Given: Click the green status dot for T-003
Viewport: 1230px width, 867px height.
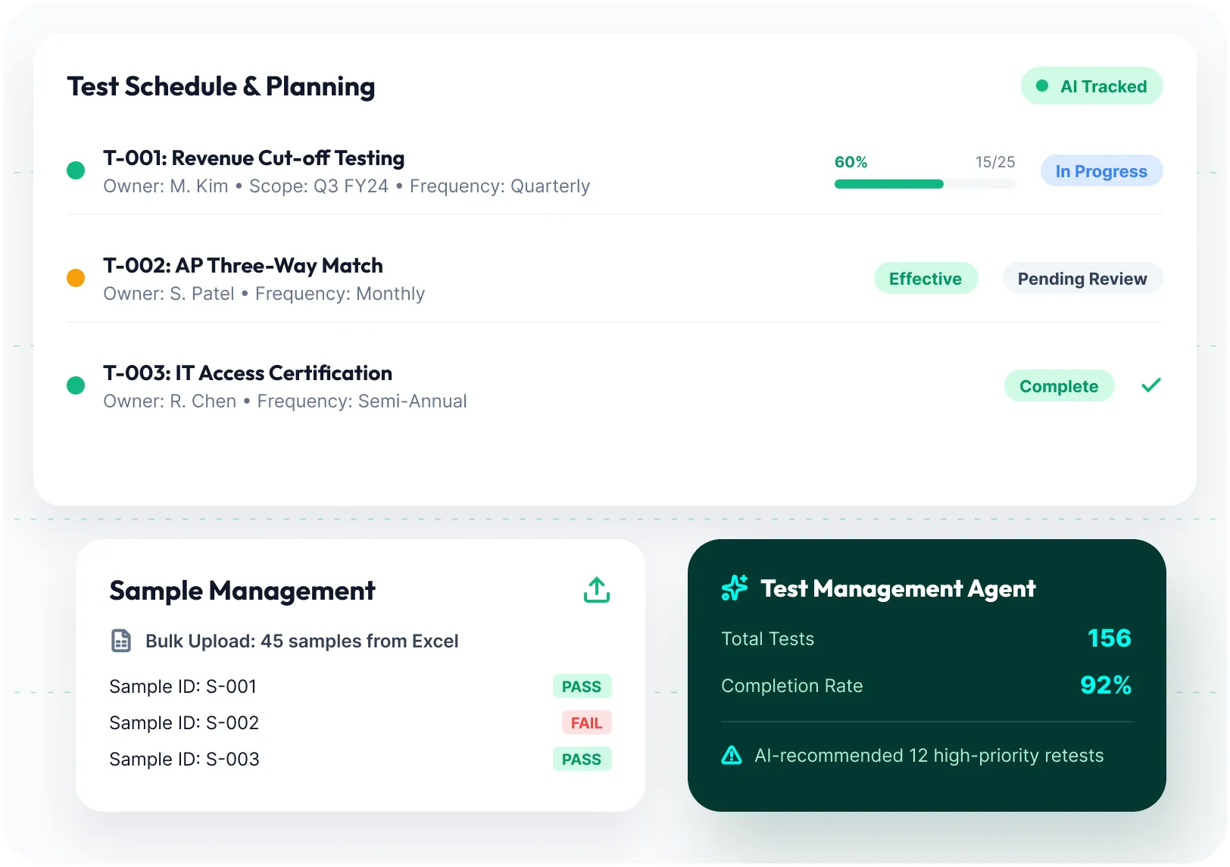Looking at the screenshot, I should (x=76, y=385).
